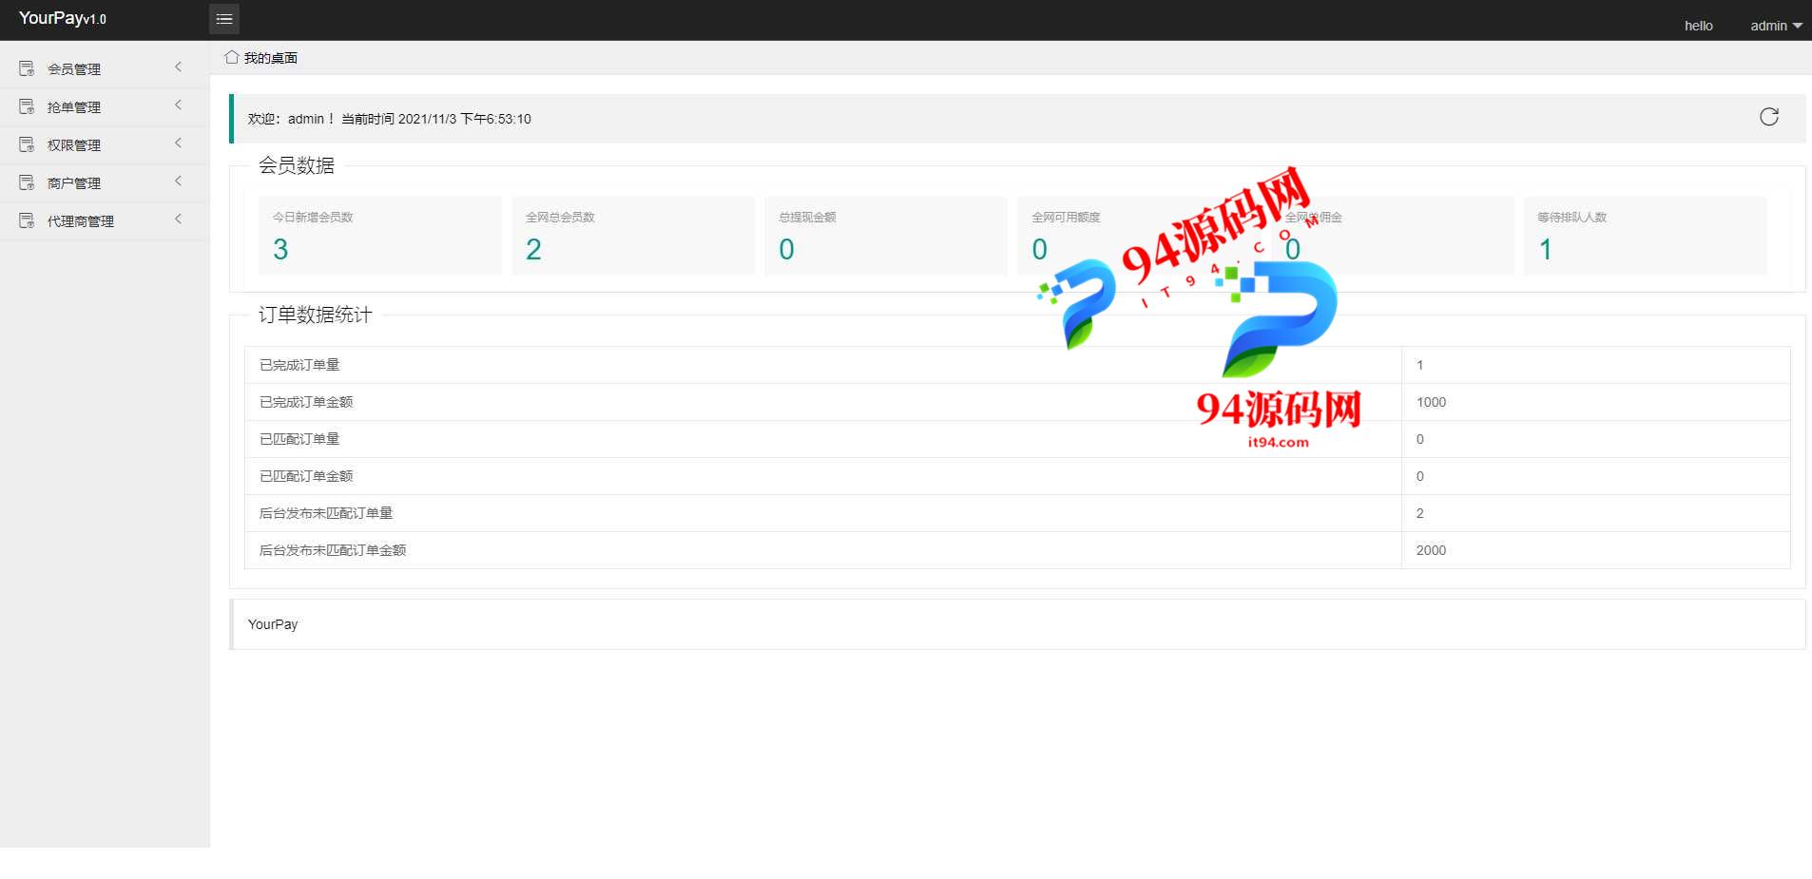Expand the 抢单管理 chevron

[x=178, y=105]
